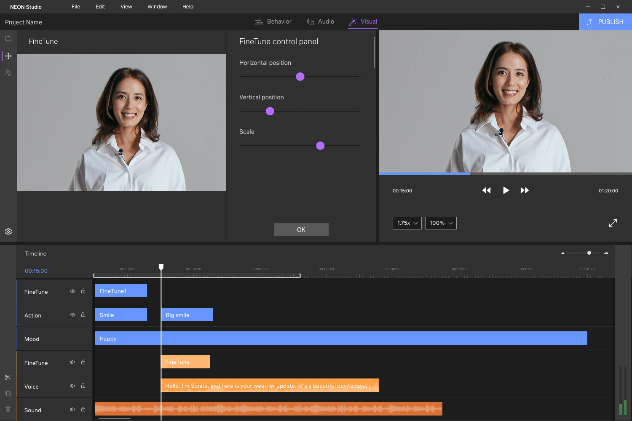Play the preview video
The height and width of the screenshot is (421, 632).
coord(506,190)
